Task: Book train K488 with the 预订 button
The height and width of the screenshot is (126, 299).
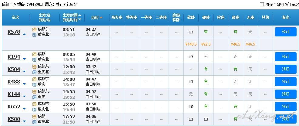Action: [285, 82]
